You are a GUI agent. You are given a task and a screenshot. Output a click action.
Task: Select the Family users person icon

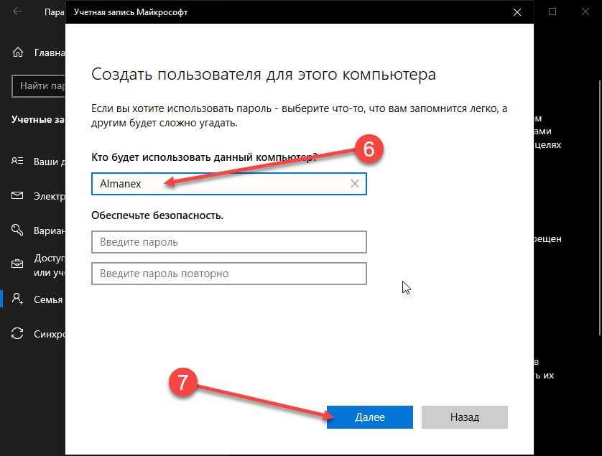coord(17,299)
